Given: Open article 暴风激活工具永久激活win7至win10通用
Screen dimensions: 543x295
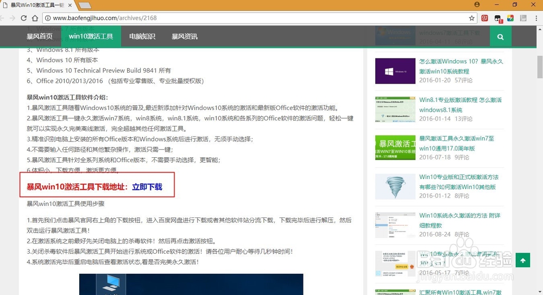Looking at the screenshot, I should pos(457,143).
